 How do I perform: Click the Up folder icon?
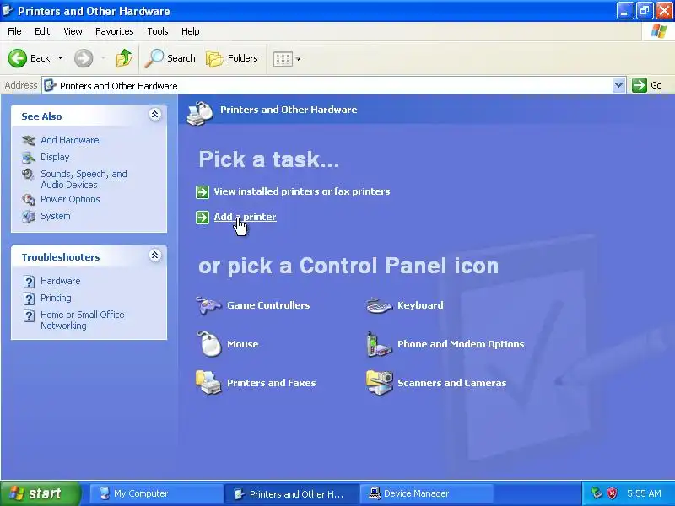124,58
